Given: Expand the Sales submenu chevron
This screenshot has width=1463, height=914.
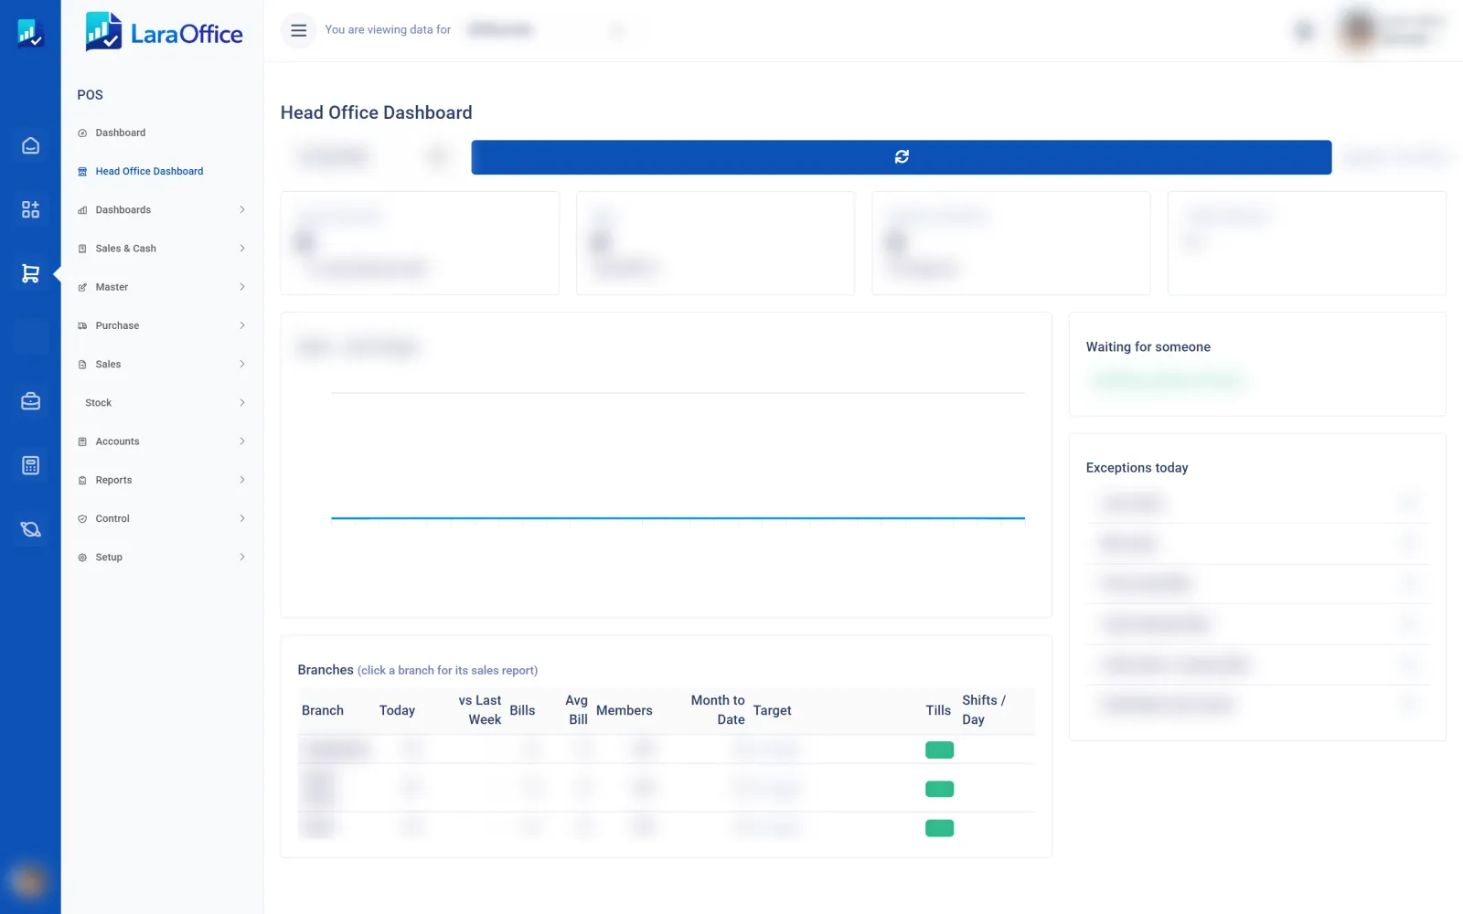Looking at the screenshot, I should (242, 365).
